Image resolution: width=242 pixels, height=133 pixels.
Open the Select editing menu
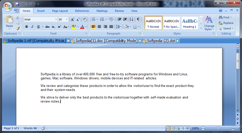coord(226,28)
